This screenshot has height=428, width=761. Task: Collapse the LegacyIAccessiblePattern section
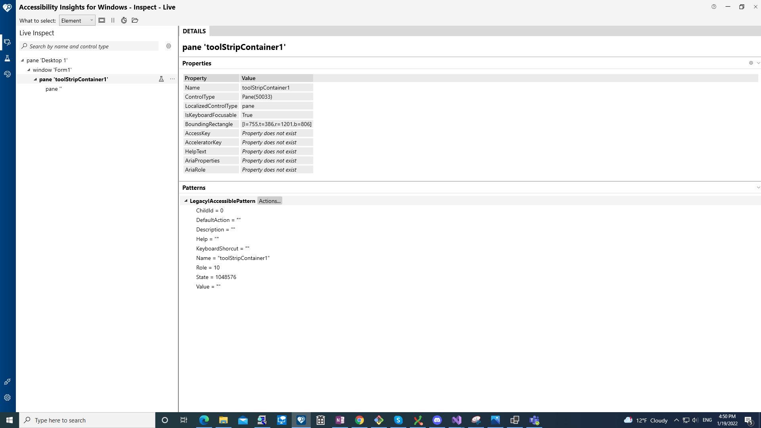coord(186,201)
